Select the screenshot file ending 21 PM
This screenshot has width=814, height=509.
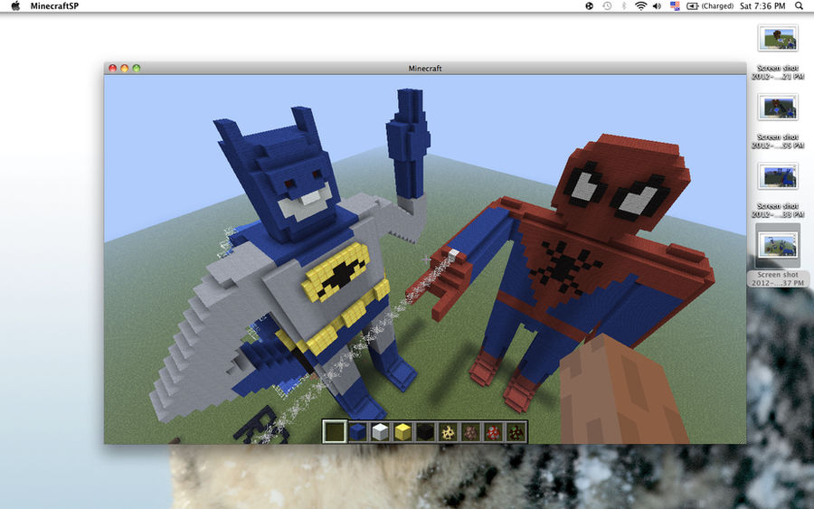tap(778, 52)
